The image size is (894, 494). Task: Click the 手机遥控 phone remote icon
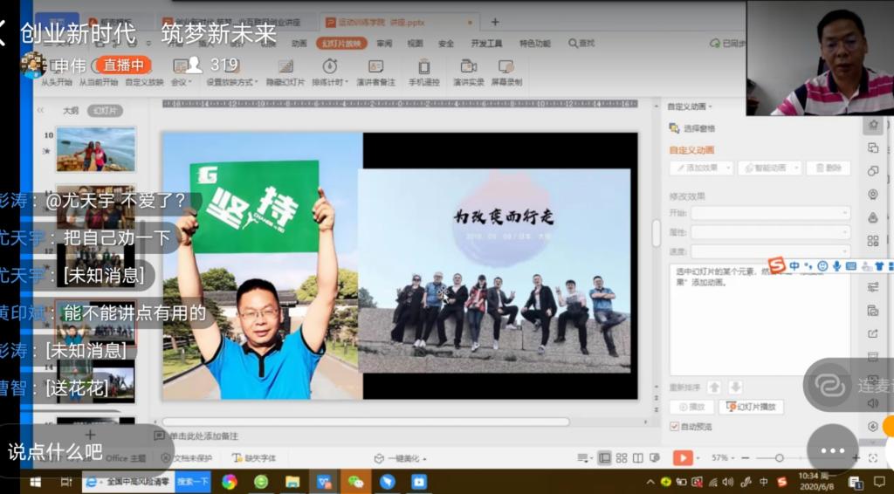point(423,68)
